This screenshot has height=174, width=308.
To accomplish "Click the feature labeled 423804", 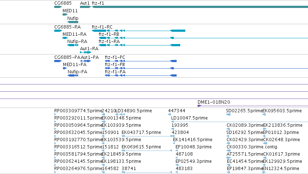I will (180, 132).
